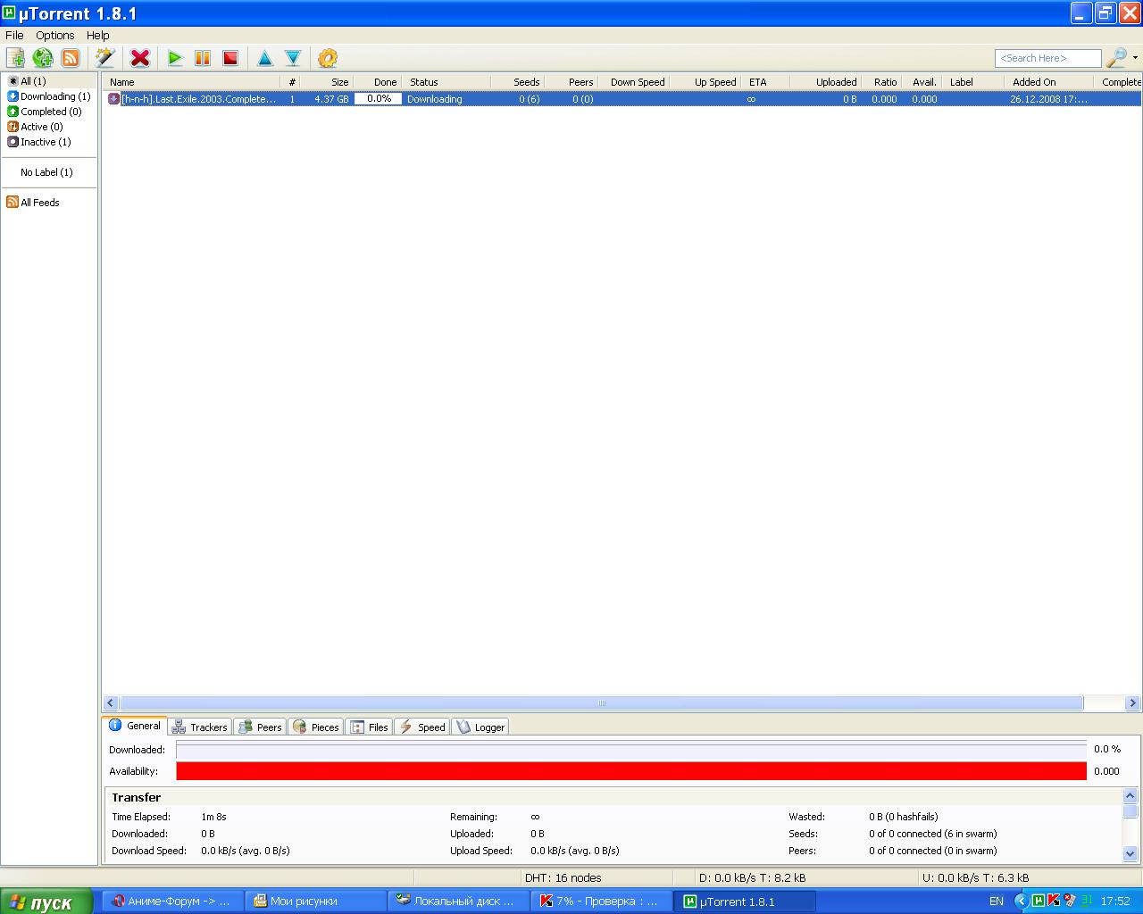Click the Create New Torrent wand icon
The height and width of the screenshot is (914, 1143).
click(105, 58)
